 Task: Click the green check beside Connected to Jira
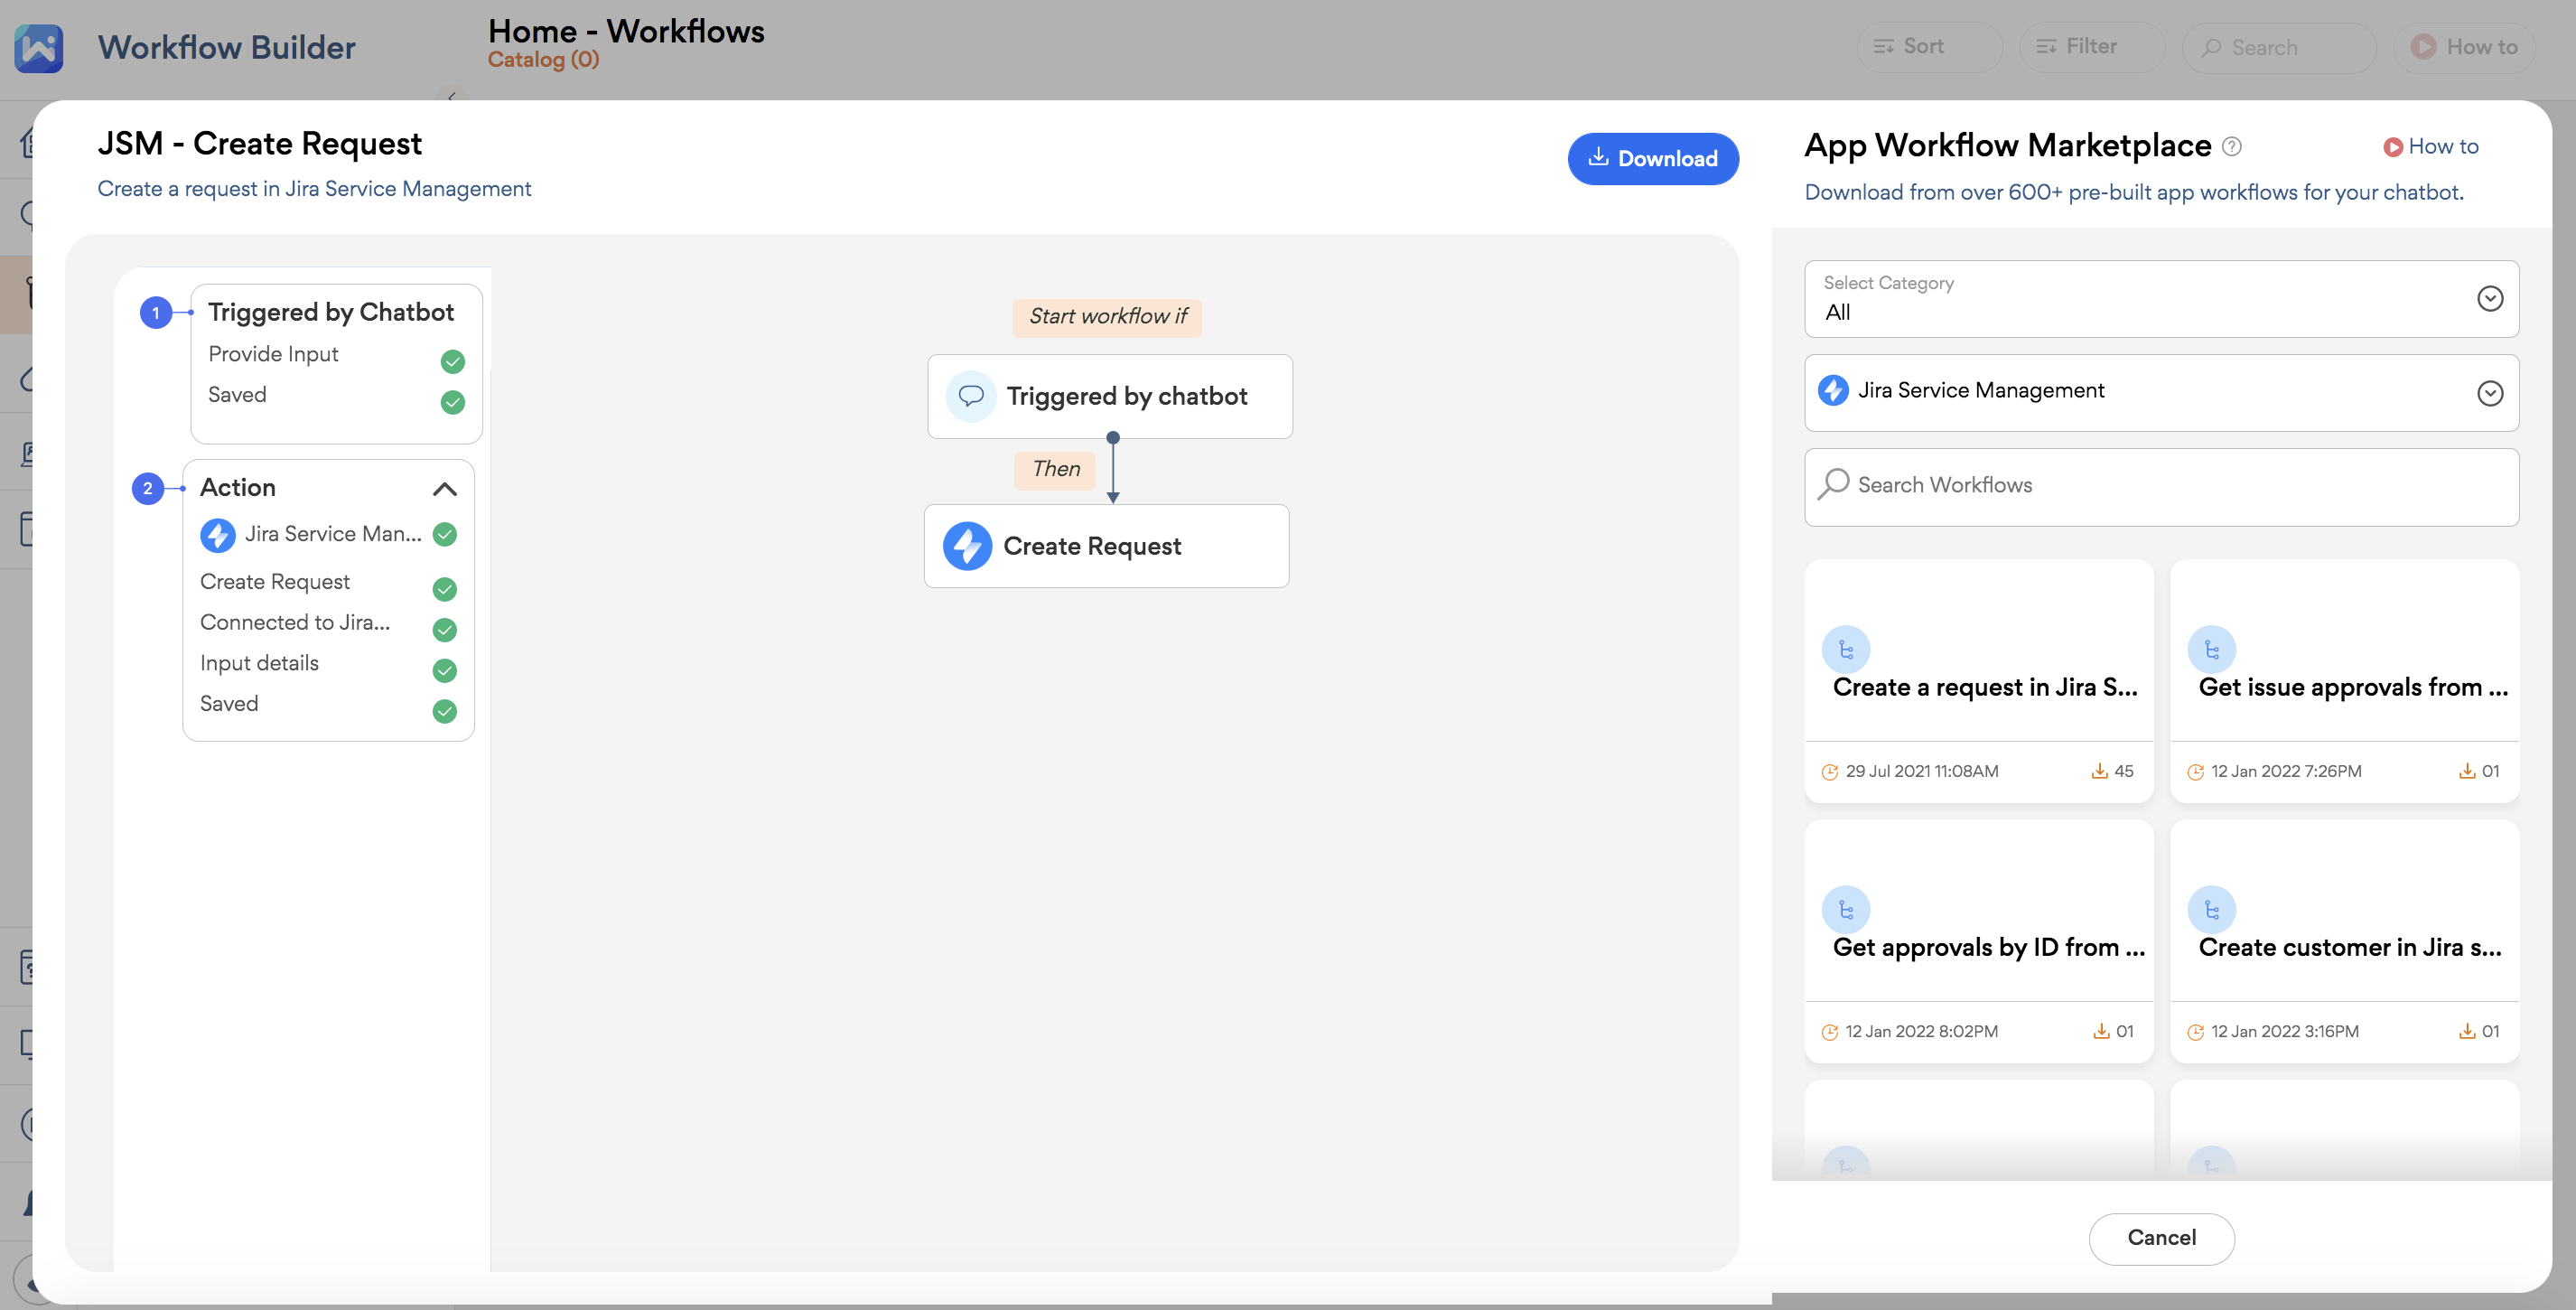444,629
